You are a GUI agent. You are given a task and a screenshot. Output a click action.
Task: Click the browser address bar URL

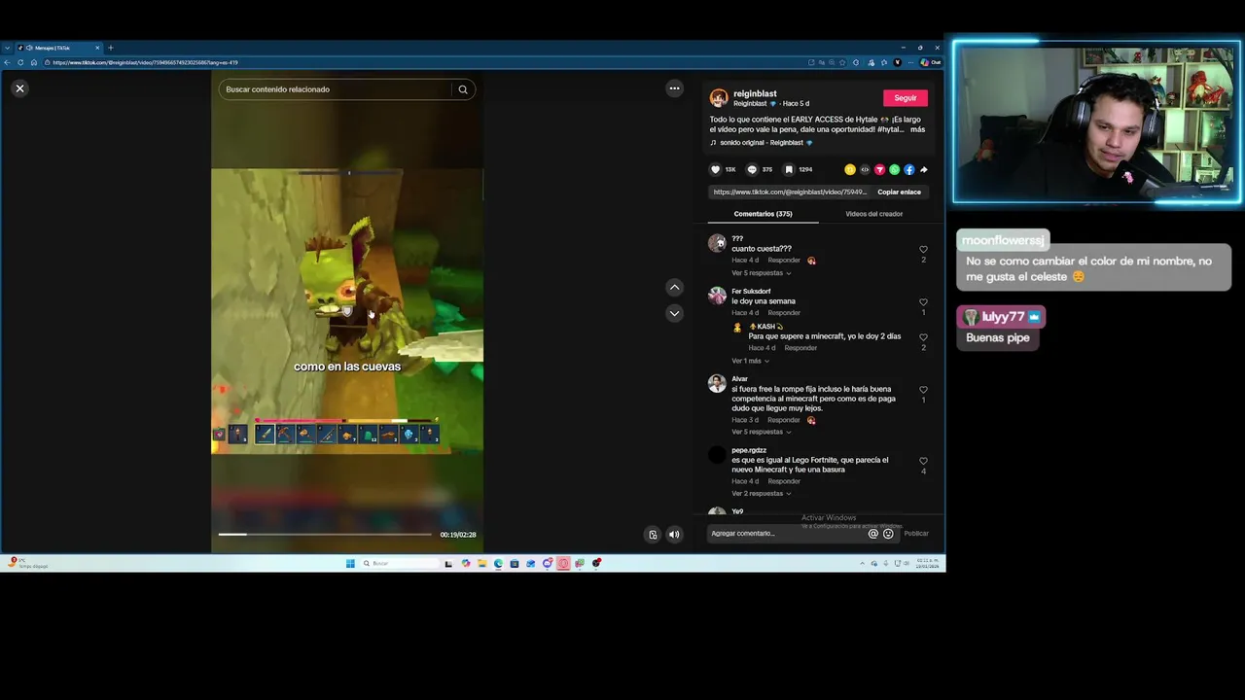click(x=146, y=62)
